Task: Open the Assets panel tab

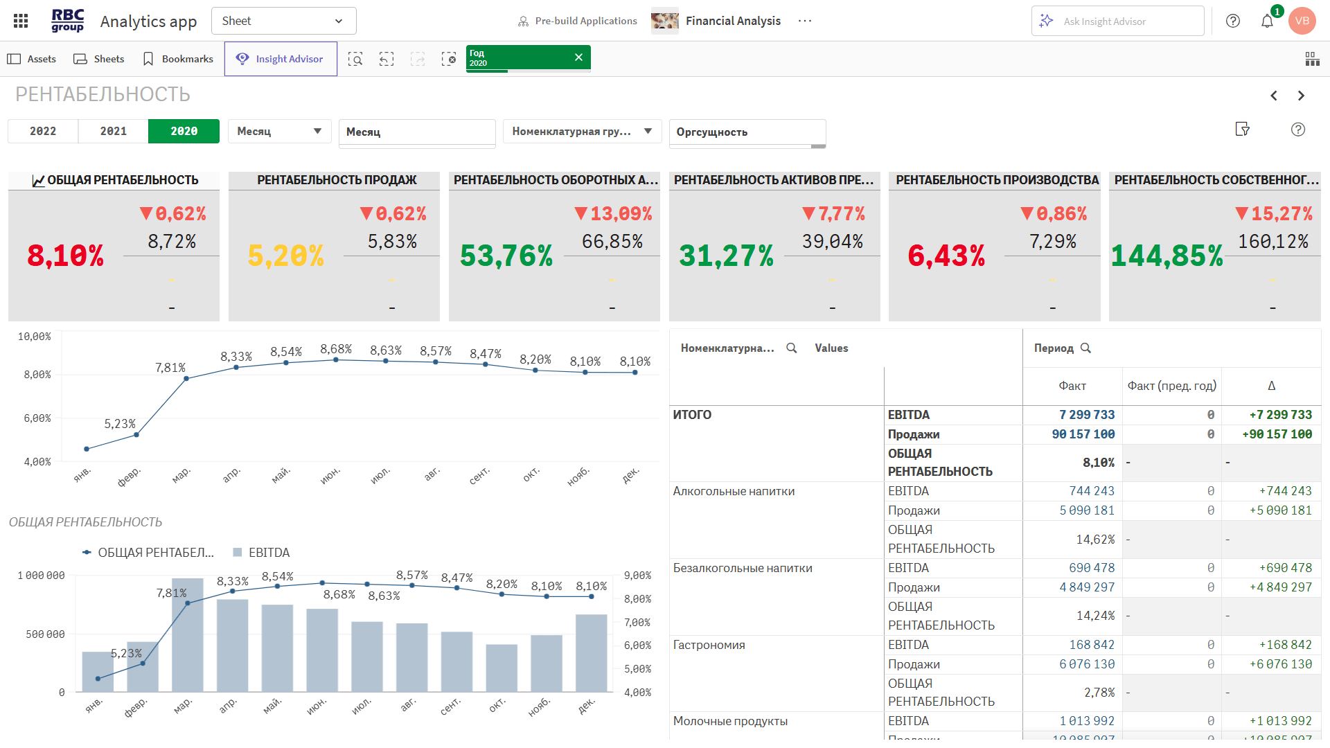Action: point(32,59)
